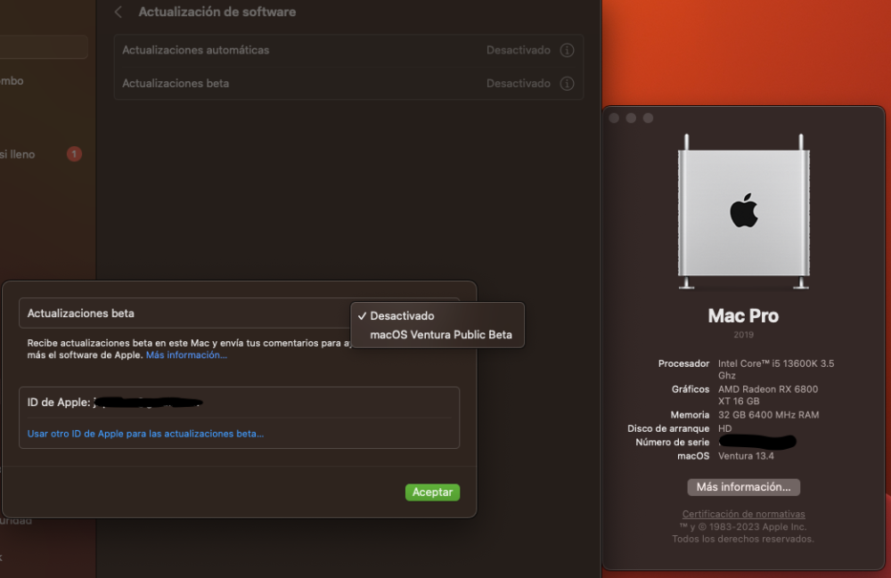891x578 pixels.
Task: Click Desactivado next to Actualizaciones beta in background
Action: pos(519,84)
